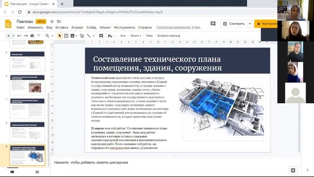Reload the browser page
314x177 pixels.
20,12
